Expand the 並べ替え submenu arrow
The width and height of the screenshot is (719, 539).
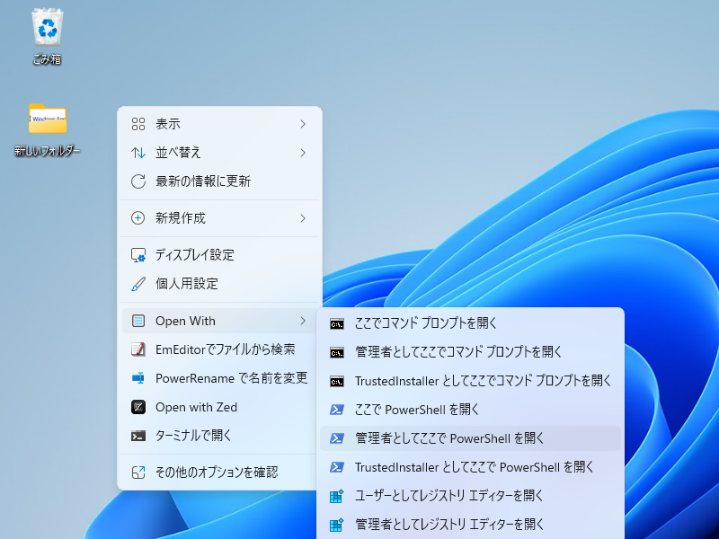(x=303, y=153)
